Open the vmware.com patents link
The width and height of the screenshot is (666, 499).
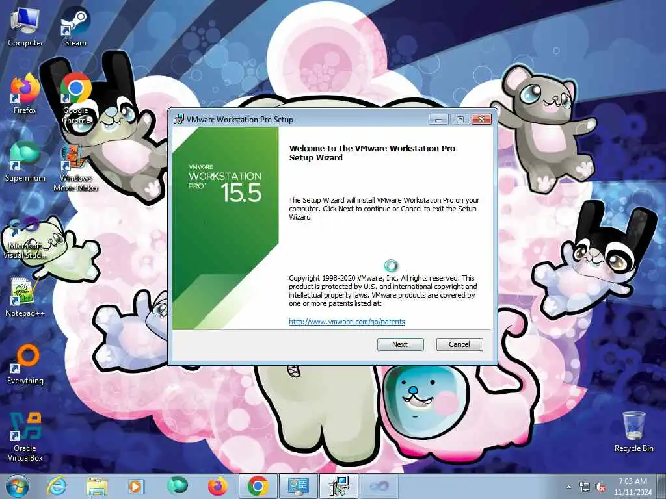347,322
